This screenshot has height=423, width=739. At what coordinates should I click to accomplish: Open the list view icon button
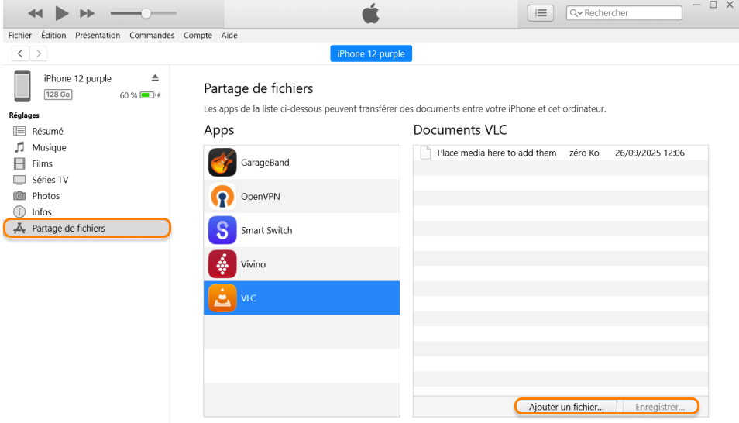(541, 12)
